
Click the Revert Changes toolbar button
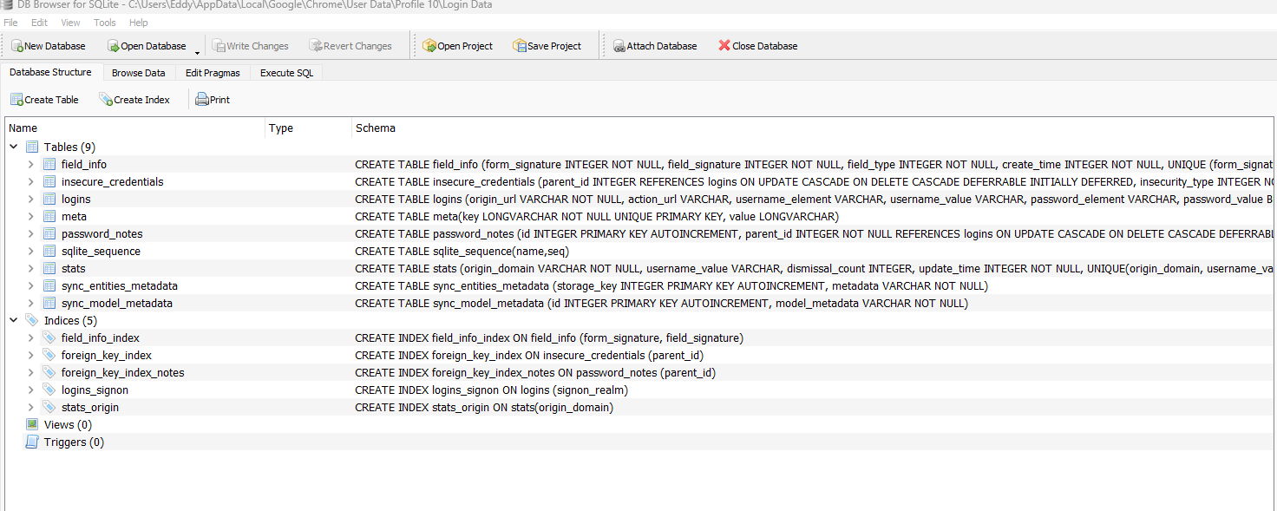click(x=351, y=46)
